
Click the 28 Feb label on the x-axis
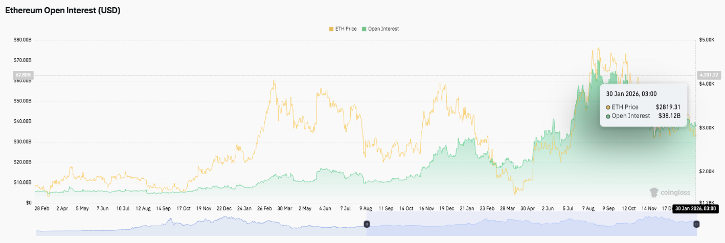pos(42,208)
